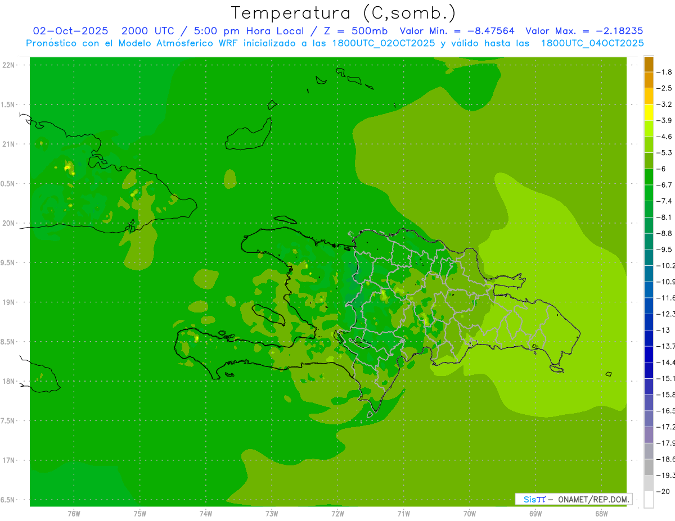This screenshot has width=675, height=521.
Task: Click the orange top swatch of the color scale
Action: tap(649, 64)
